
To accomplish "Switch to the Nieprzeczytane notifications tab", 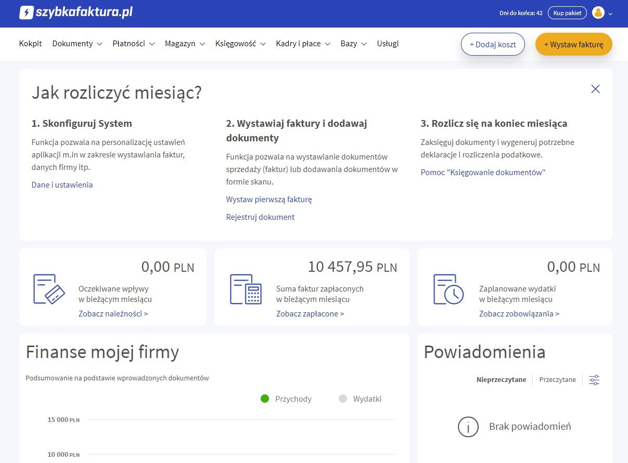I will click(501, 380).
